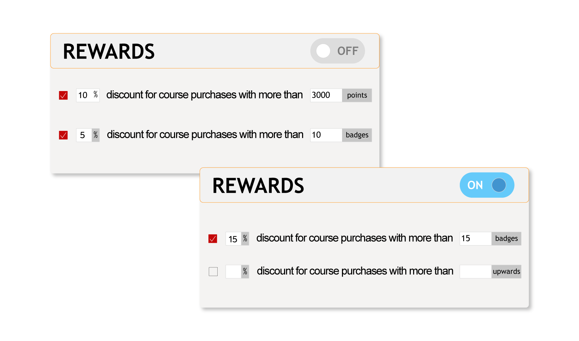579x341 pixels.
Task: Click the percent sign beside 15
Action: [245, 238]
